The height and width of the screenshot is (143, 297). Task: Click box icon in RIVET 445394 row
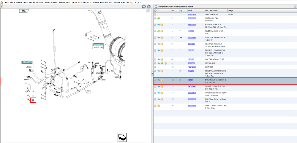162,31
